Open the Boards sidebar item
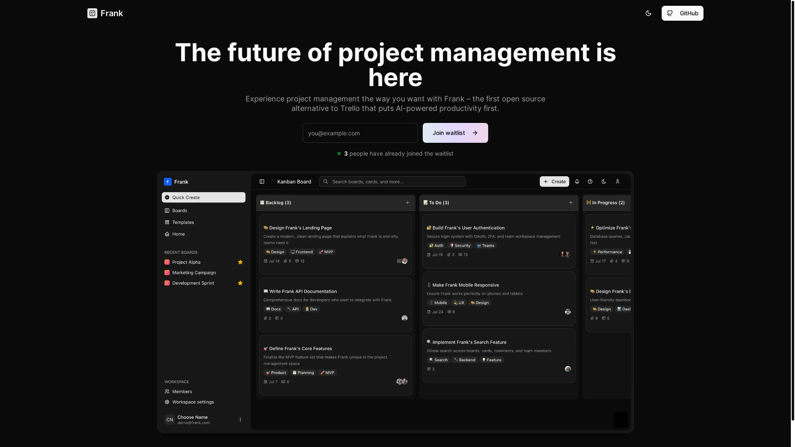Screen dimensions: 795x447 (x=204, y=210)
